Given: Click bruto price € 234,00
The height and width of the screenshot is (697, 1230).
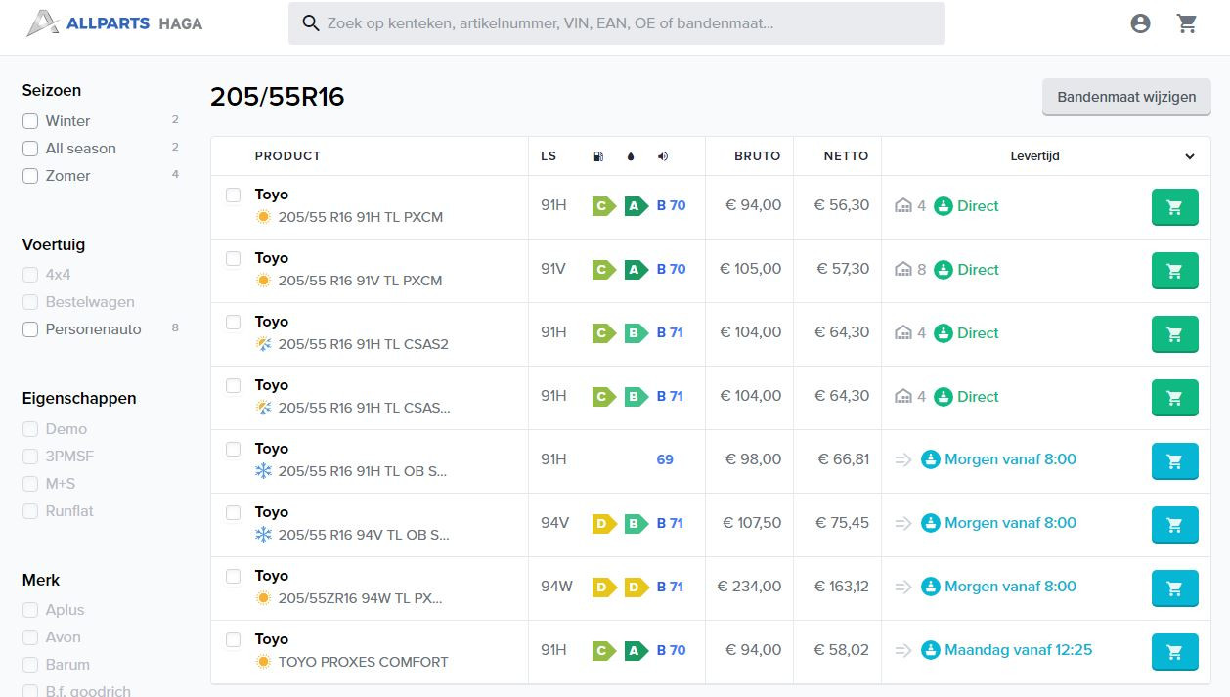Looking at the screenshot, I should (x=750, y=587).
